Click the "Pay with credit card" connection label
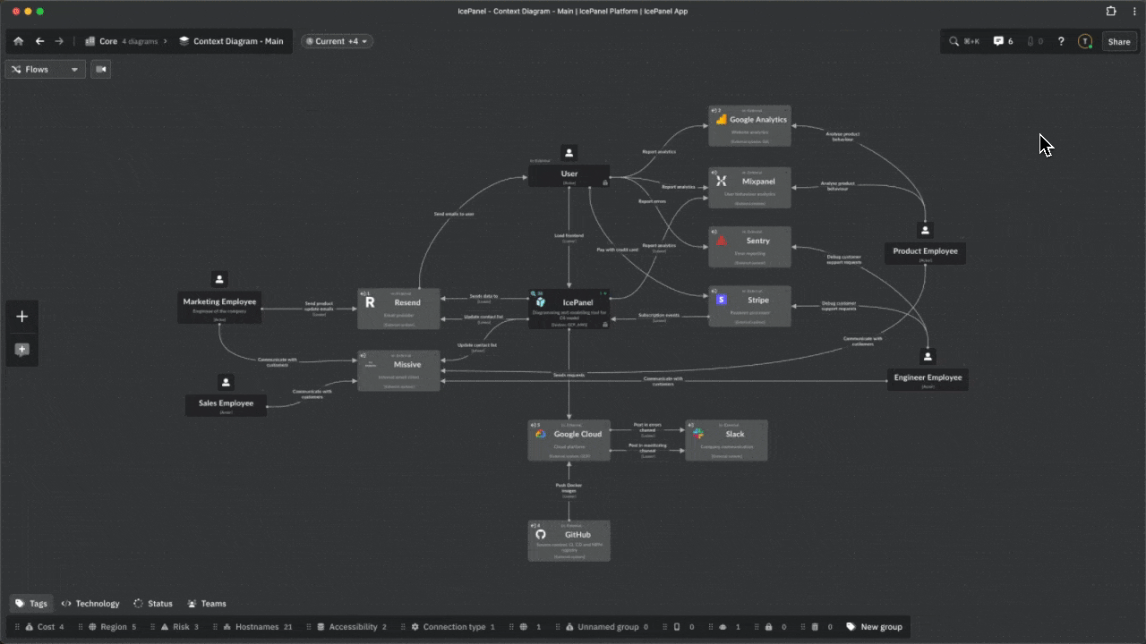 tap(617, 250)
